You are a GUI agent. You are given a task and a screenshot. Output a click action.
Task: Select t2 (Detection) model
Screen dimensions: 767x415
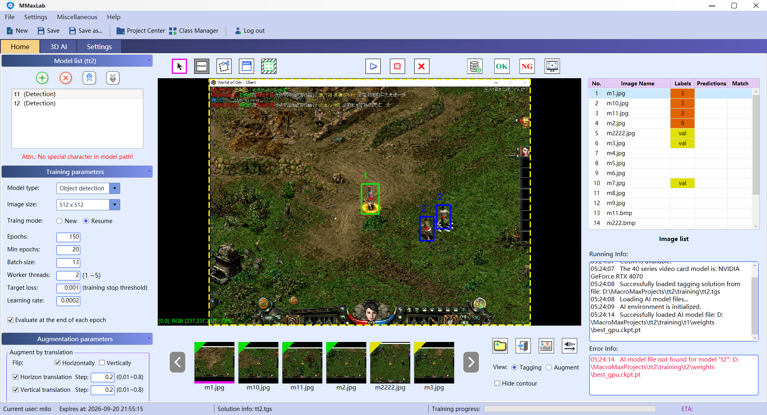click(77, 103)
